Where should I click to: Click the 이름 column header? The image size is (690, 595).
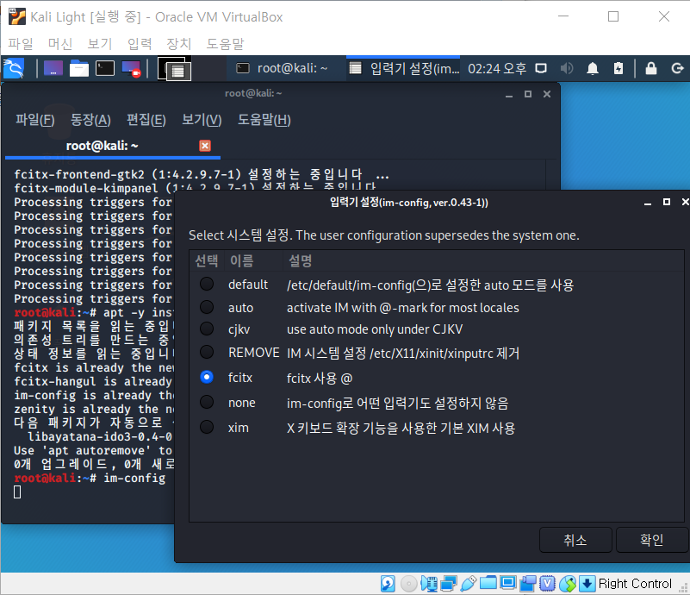click(x=253, y=260)
